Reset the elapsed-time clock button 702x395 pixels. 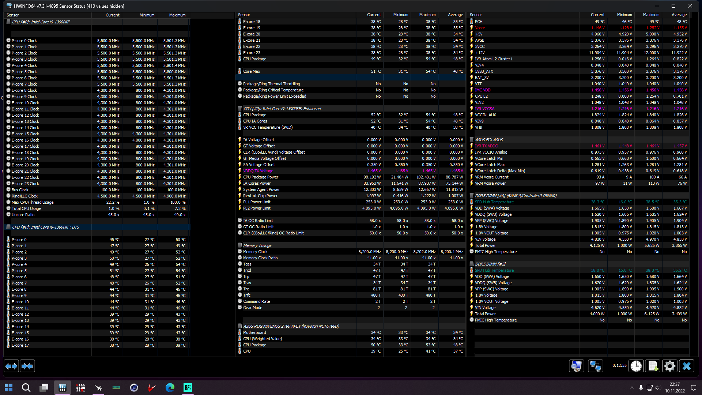(x=636, y=366)
